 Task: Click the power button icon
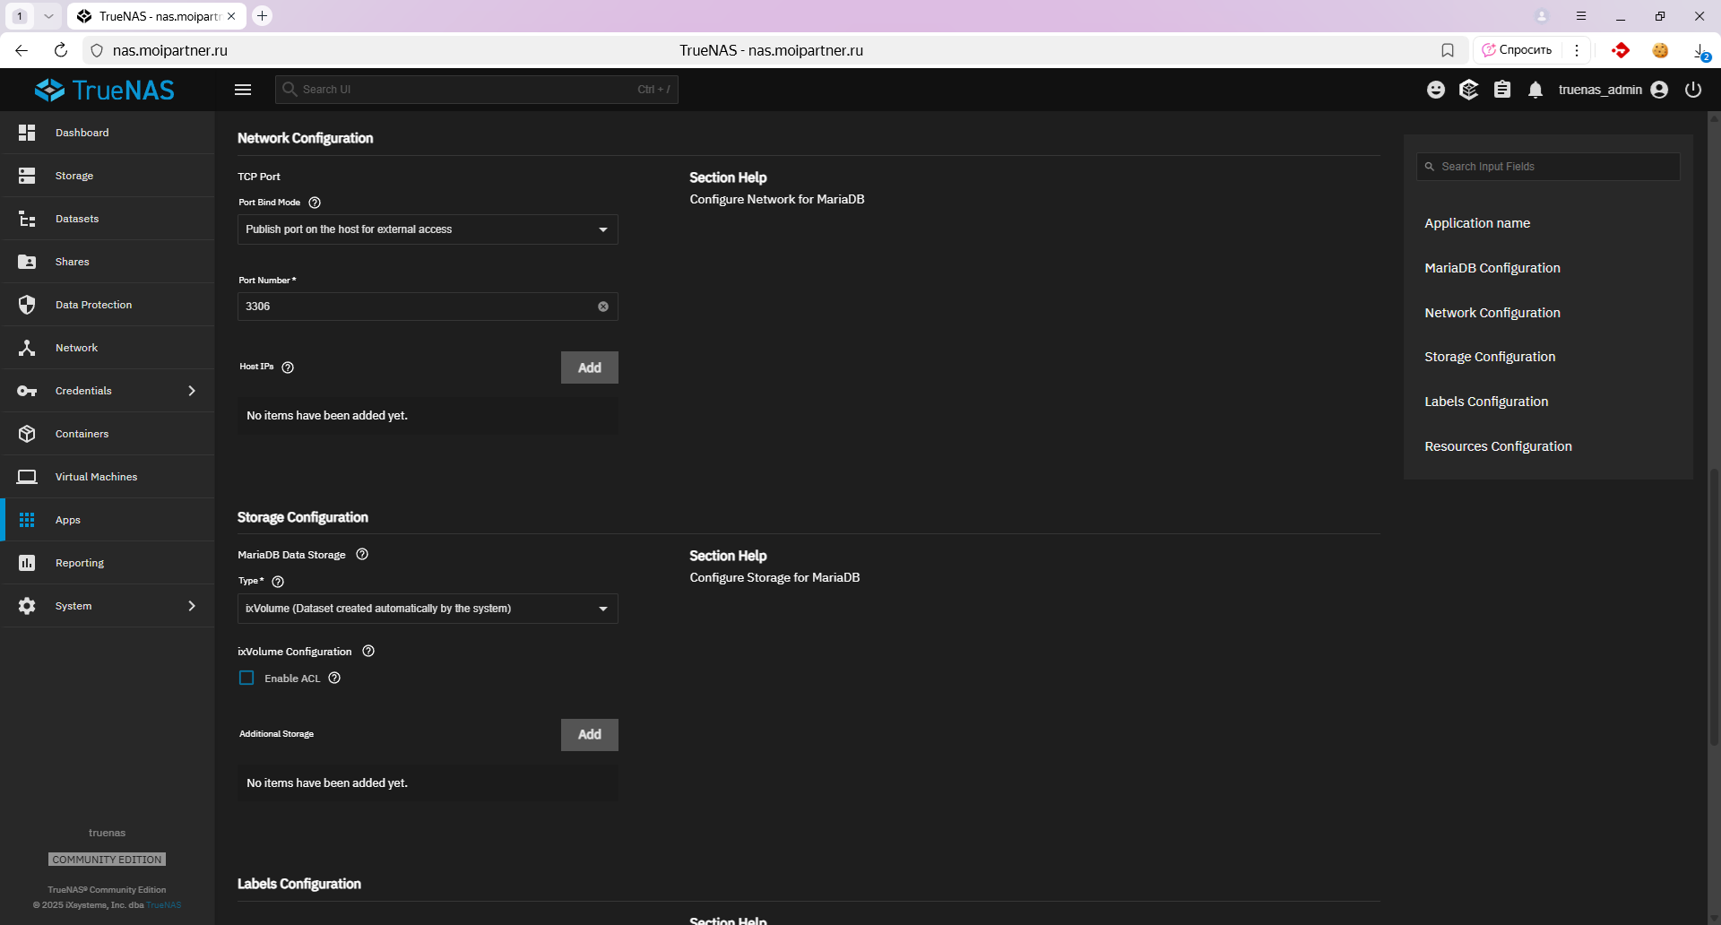(1693, 90)
